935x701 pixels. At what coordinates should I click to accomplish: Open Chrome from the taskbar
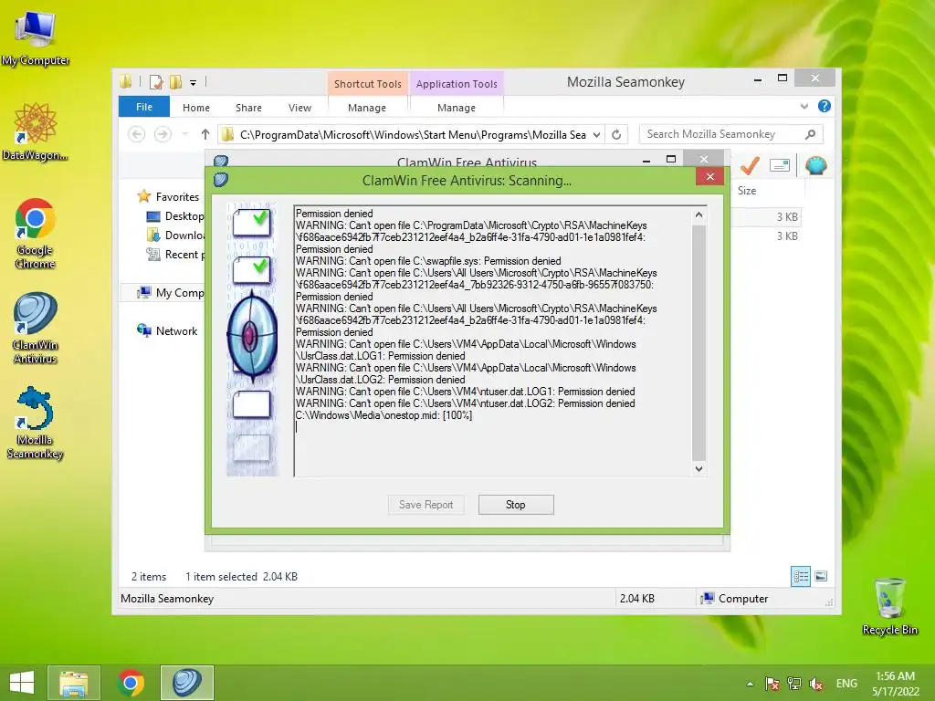(x=131, y=683)
